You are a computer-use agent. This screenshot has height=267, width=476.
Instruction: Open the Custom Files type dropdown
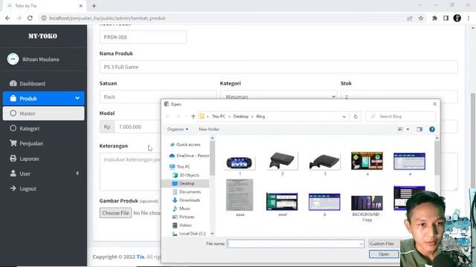tap(384, 244)
